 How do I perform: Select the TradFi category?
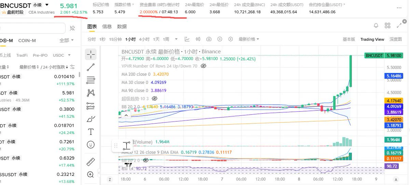click(x=22, y=55)
